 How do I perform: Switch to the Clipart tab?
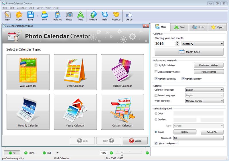pos(217,27)
